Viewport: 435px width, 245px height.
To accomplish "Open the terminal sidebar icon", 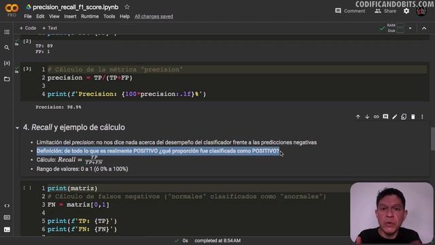I will [x=7, y=230].
